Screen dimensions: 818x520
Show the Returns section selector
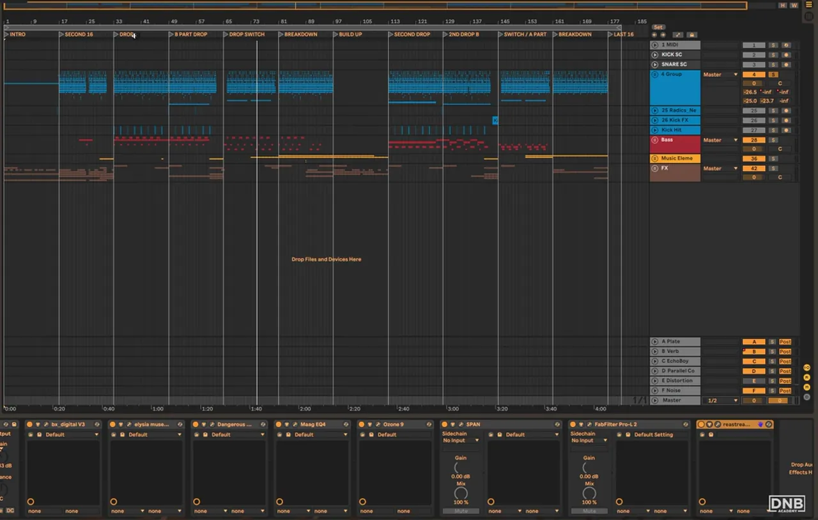coord(806,377)
